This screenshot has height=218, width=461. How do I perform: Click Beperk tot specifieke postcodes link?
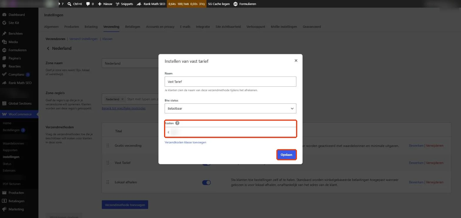pos(123,108)
